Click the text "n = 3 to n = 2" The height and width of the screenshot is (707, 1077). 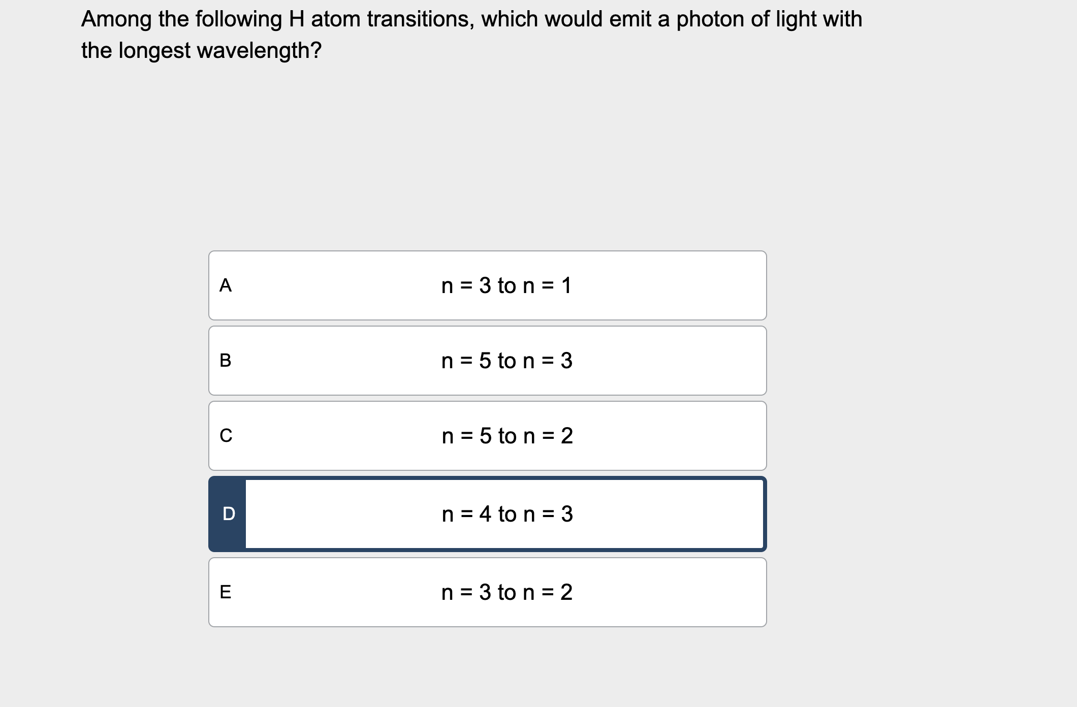click(506, 591)
